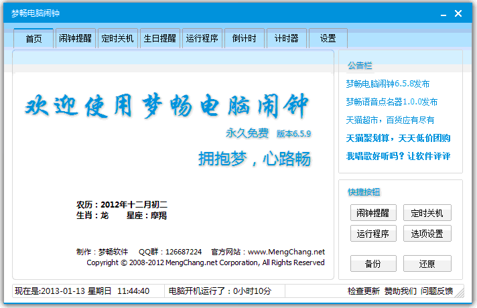
Task: Click the Copyright 2008-2012 MengChang.net line
Action: (x=206, y=262)
